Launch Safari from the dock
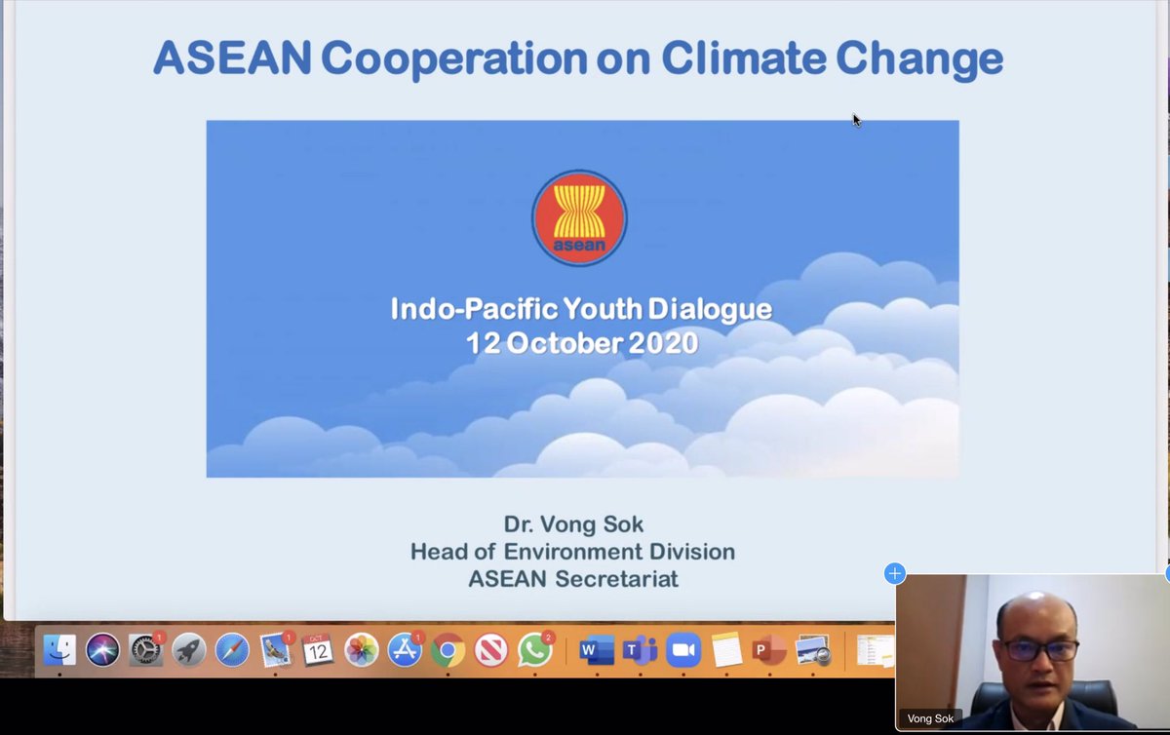Image resolution: width=1170 pixels, height=735 pixels. point(232,649)
